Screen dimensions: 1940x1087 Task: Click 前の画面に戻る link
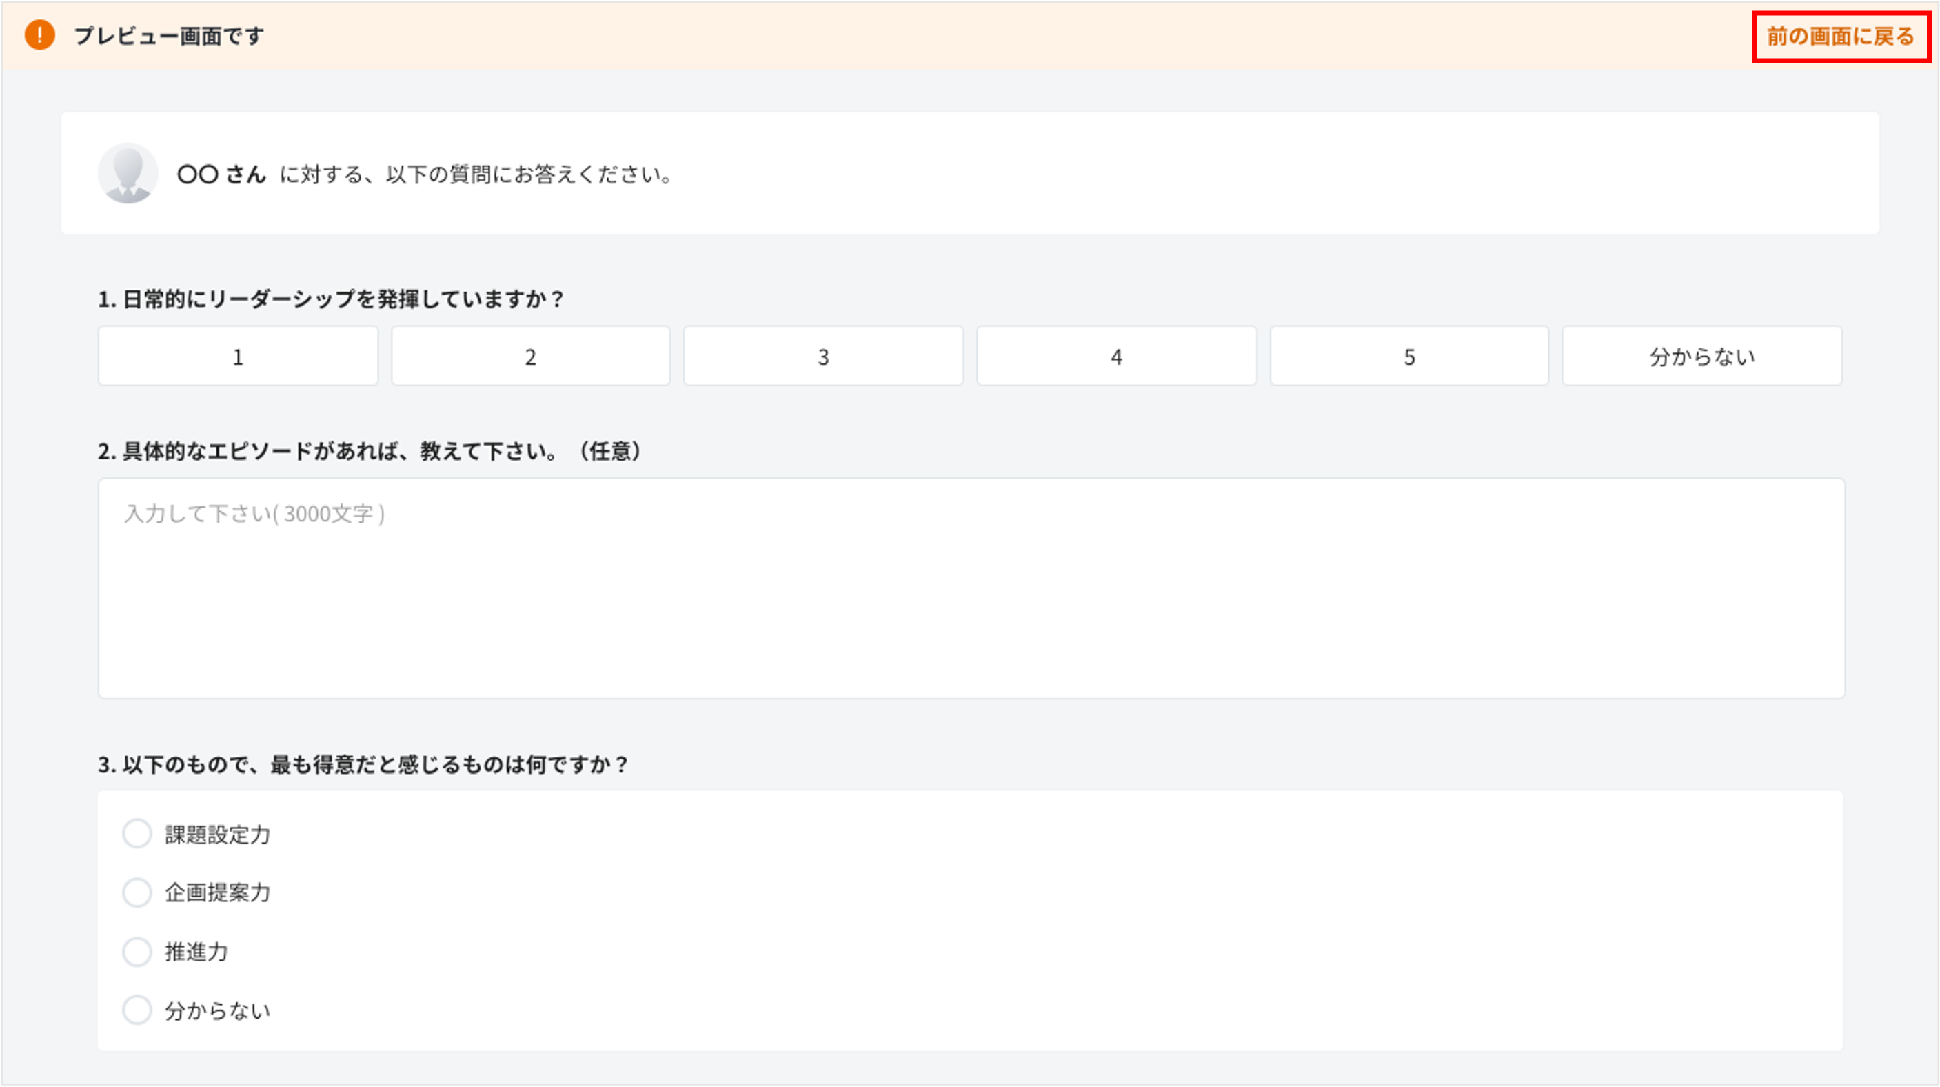pyautogui.click(x=1840, y=36)
